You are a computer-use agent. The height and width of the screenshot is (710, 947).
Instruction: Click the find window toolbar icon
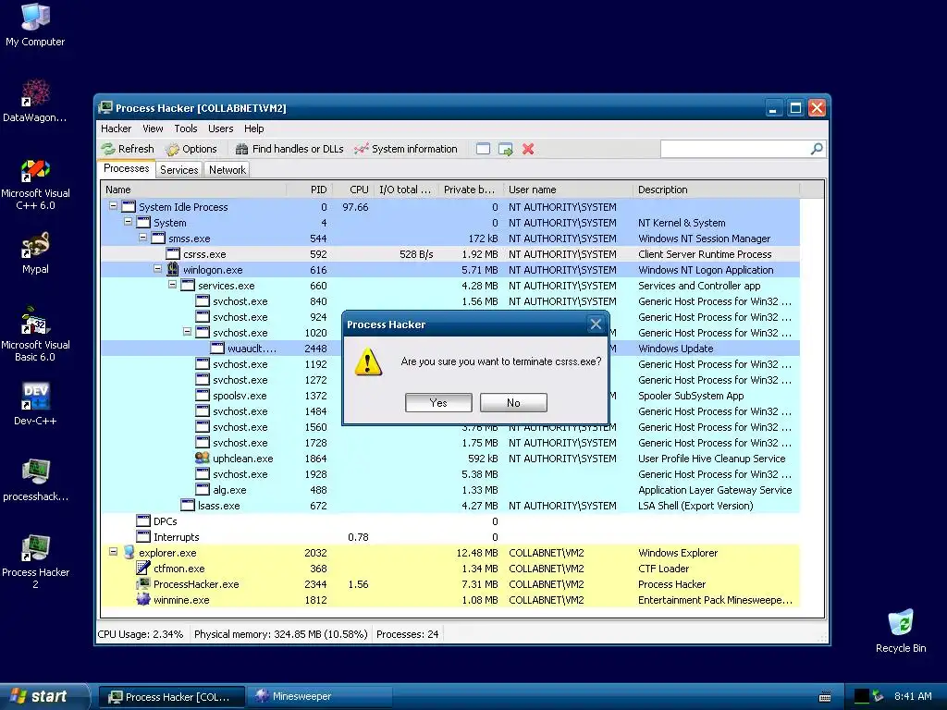(x=483, y=149)
